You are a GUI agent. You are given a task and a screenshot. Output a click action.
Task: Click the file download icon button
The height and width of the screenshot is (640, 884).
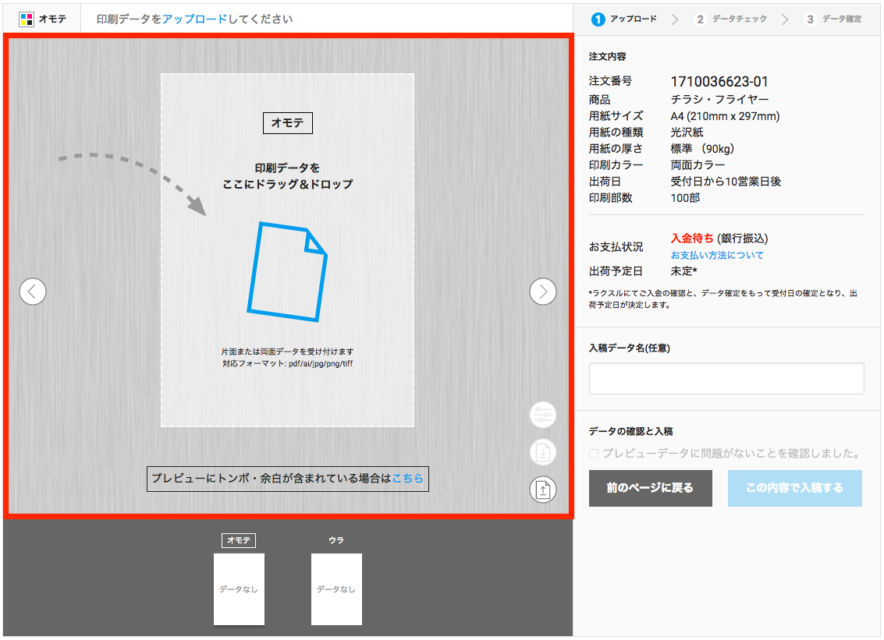click(543, 452)
